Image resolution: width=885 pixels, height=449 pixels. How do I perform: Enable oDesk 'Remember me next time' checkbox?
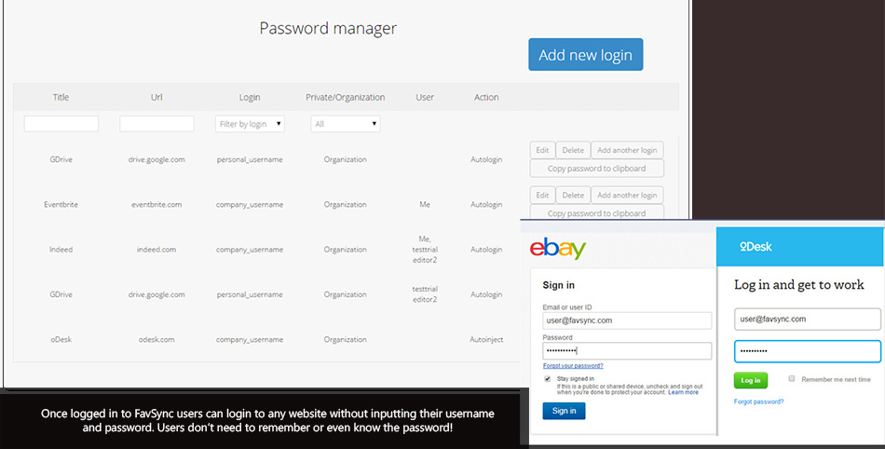click(x=792, y=379)
